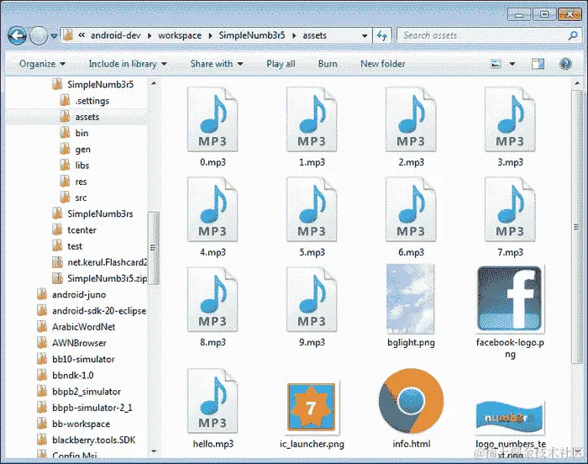The image size is (588, 464).
Task: Open Include in library menu
Action: tap(128, 64)
